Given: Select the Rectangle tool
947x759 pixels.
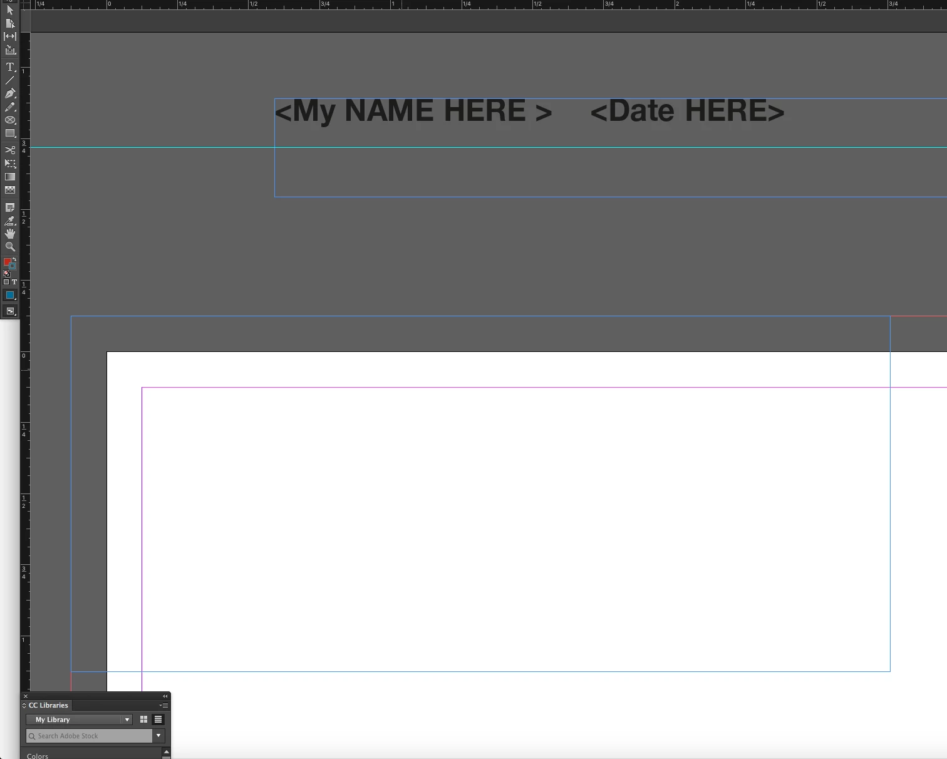Looking at the screenshot, I should coord(10,133).
